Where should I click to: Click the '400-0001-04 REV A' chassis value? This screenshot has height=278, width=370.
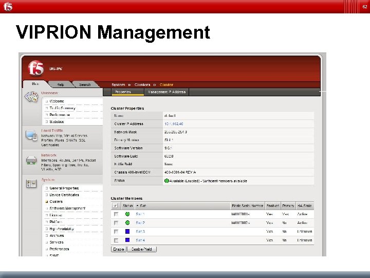(180, 172)
